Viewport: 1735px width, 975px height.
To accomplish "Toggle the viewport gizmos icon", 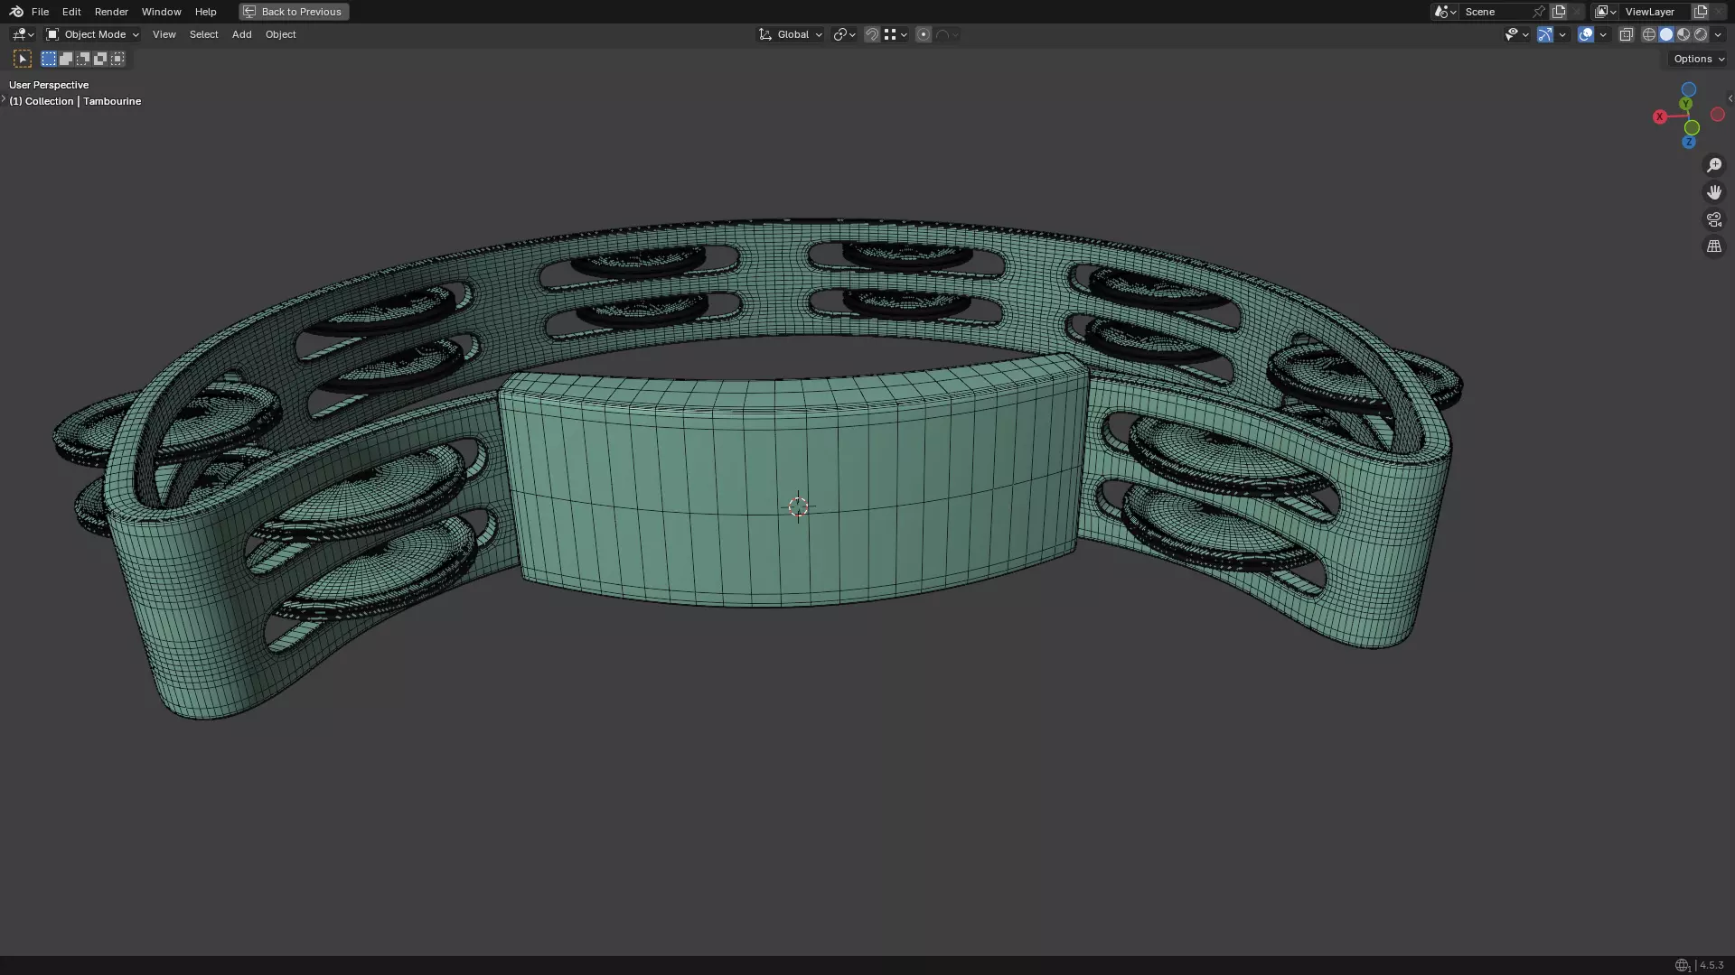I will (x=1545, y=34).
